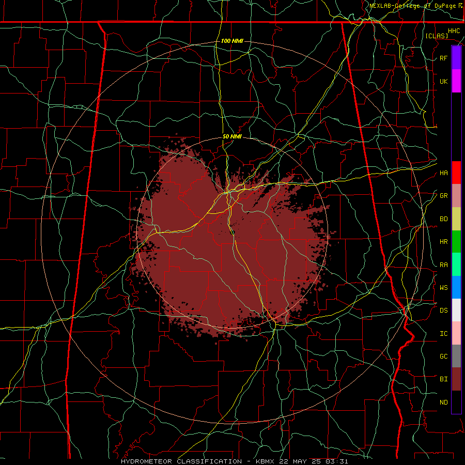
Task: Click the HA red legend swatch
Action: click(x=456, y=173)
